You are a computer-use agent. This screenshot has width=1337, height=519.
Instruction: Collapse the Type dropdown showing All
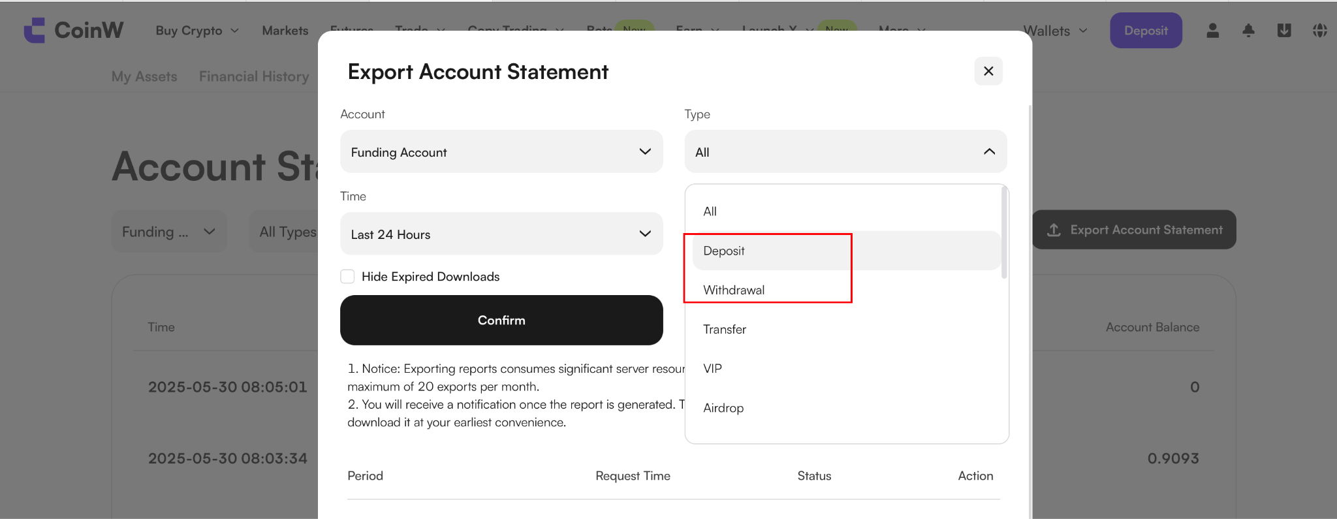[x=845, y=151]
